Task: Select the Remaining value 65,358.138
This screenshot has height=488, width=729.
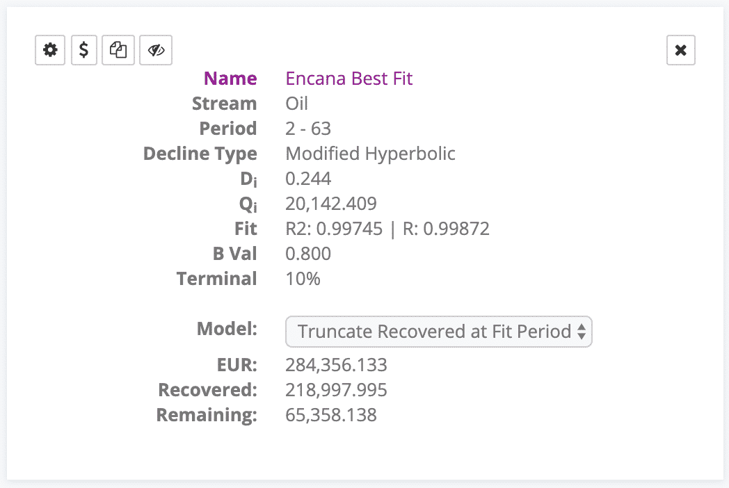Action: [x=331, y=415]
